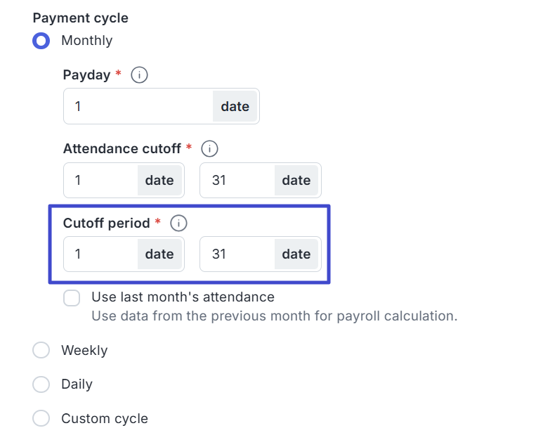The width and height of the screenshot is (550, 447).
Task: Click the Payday info icon
Action: coord(139,74)
